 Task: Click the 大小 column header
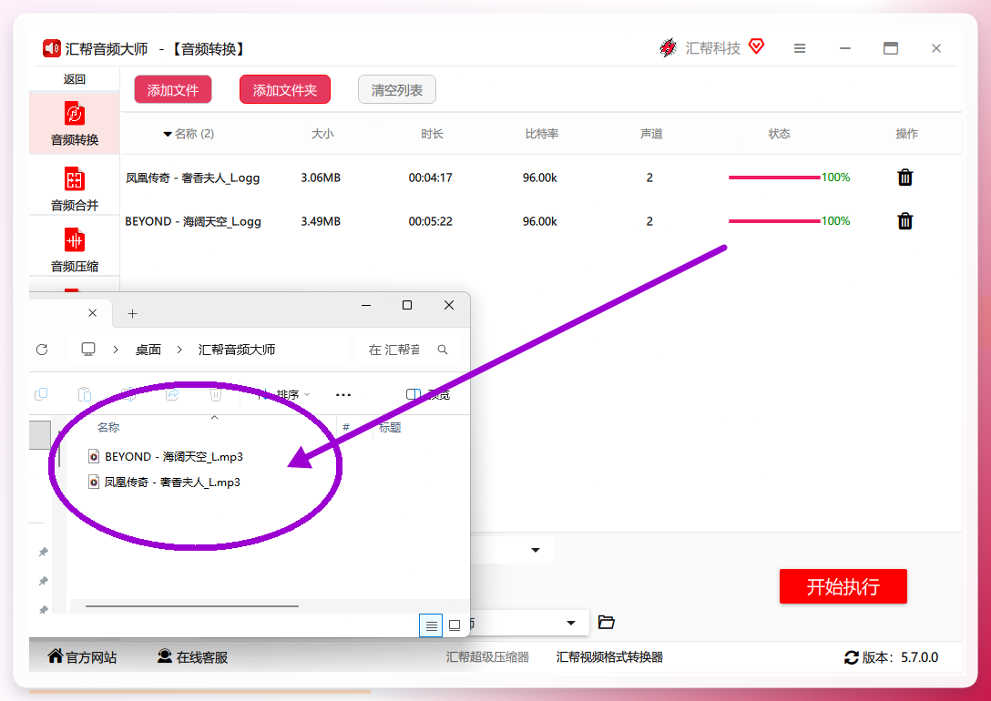pos(322,134)
